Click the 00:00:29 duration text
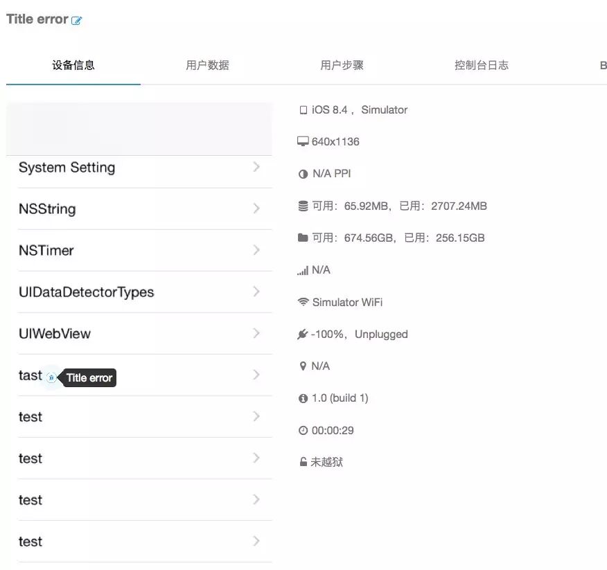Viewport: 607px width, 570px height. (333, 430)
